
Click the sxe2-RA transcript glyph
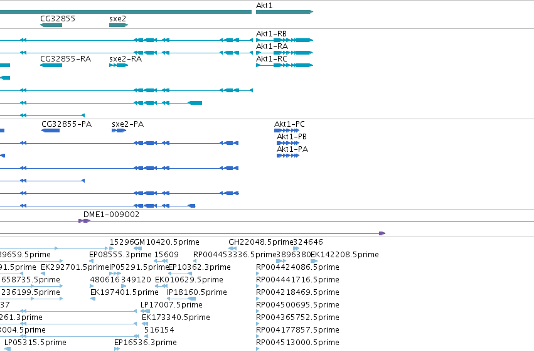click(x=119, y=65)
